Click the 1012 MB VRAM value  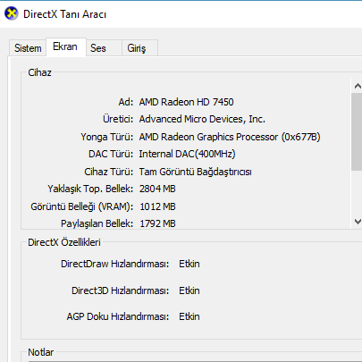(157, 206)
